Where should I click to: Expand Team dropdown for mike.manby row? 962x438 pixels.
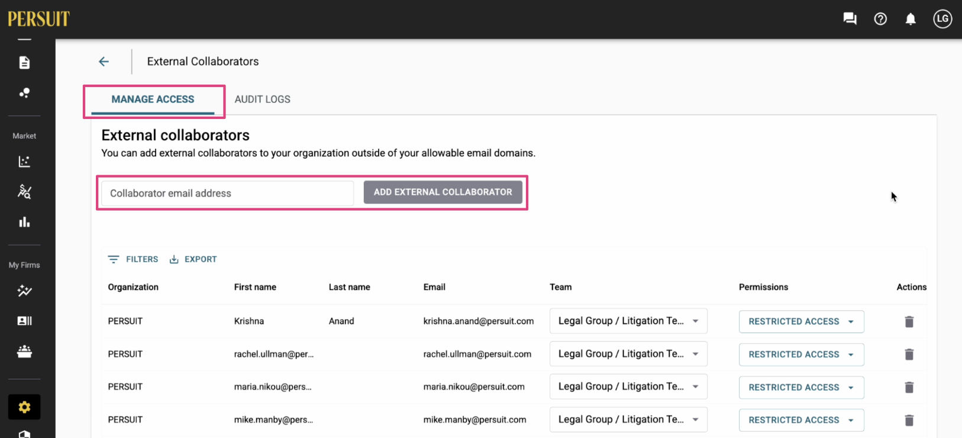pyautogui.click(x=628, y=420)
